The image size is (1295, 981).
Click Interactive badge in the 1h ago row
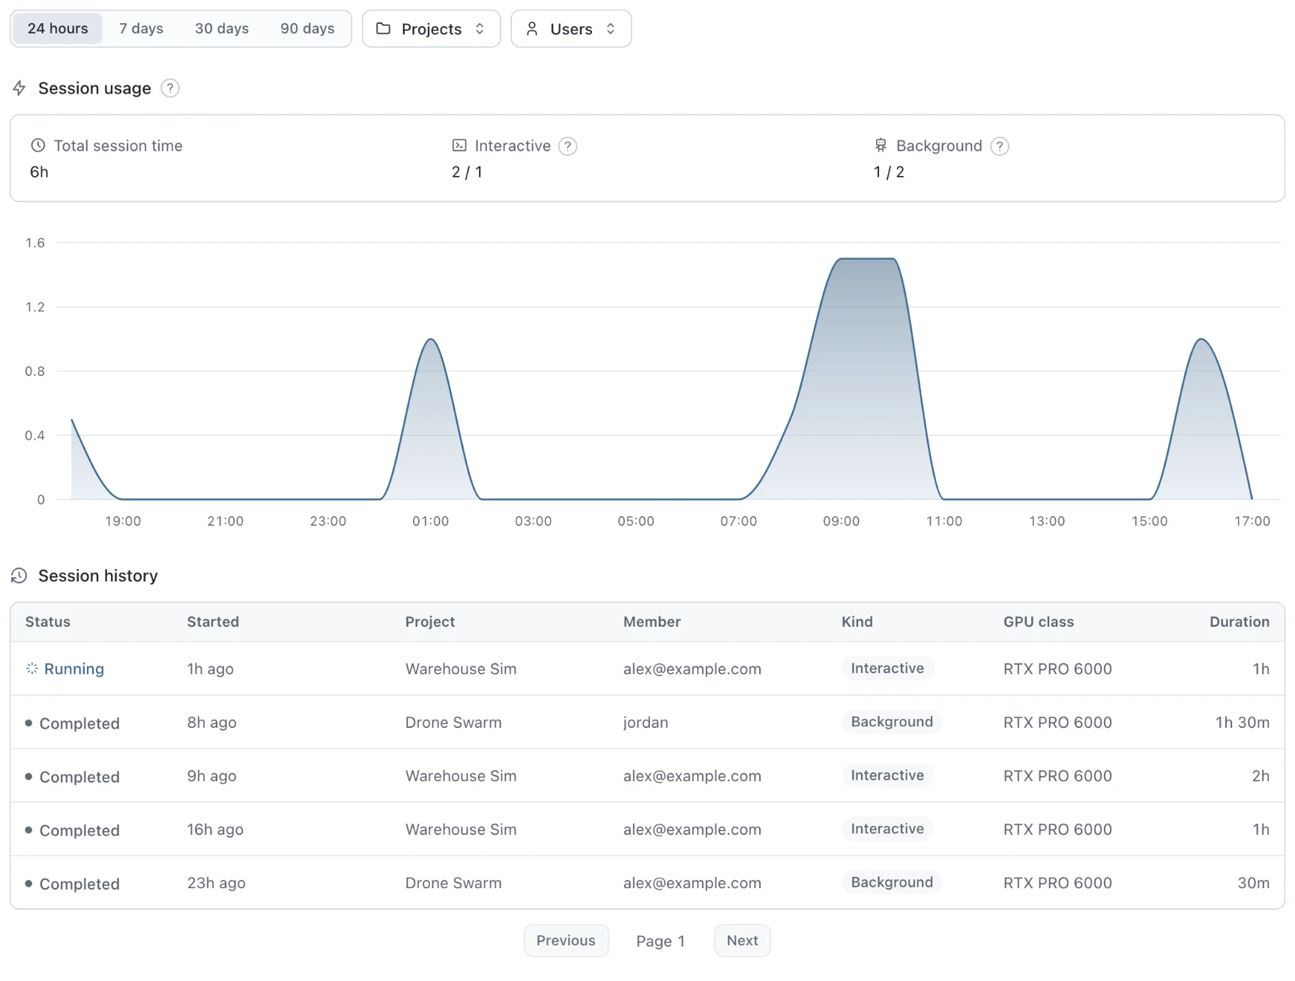point(887,668)
